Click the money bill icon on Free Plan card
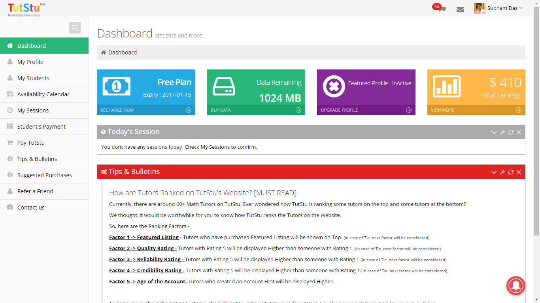Image resolution: width=540 pixels, height=303 pixels. point(117,86)
